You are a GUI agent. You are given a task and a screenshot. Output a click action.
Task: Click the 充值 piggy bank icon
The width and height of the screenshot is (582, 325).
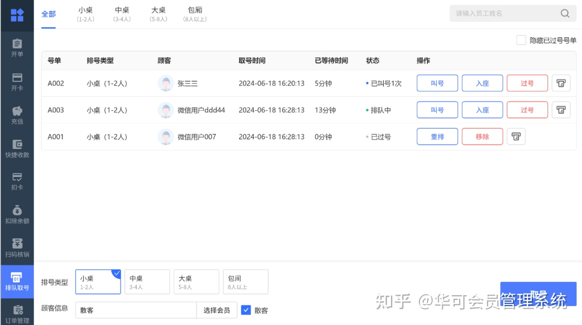17,115
